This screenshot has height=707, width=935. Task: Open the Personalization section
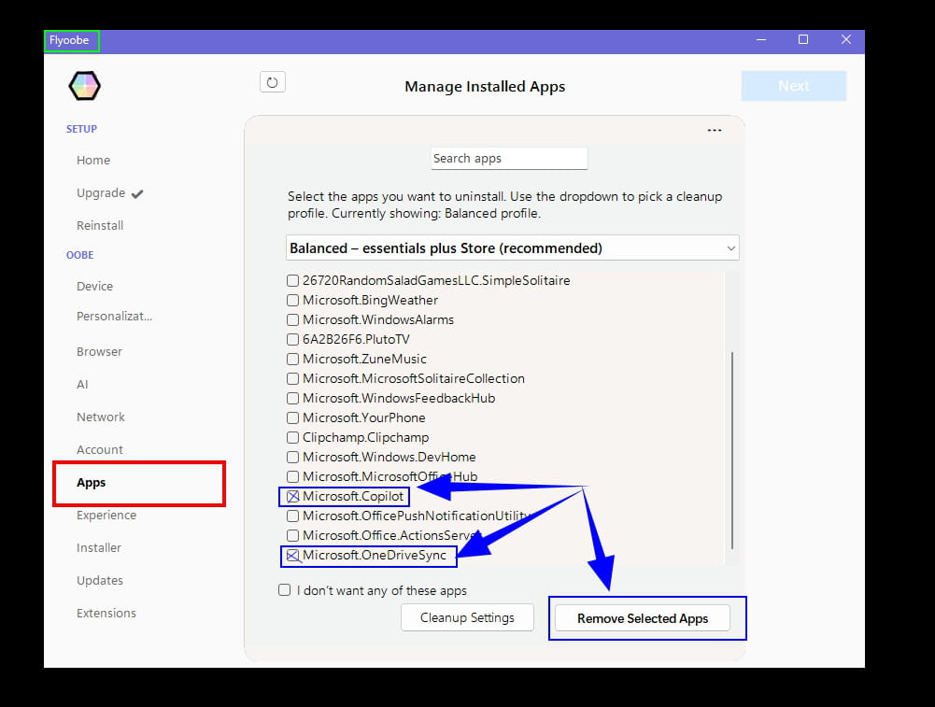(114, 317)
